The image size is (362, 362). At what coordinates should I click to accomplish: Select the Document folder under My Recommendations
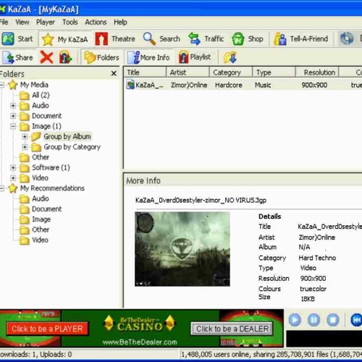(47, 209)
